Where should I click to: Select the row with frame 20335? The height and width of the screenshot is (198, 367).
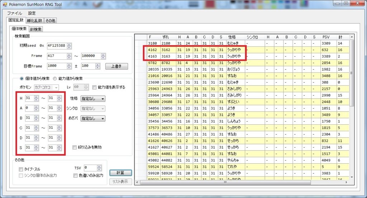click(x=242, y=69)
